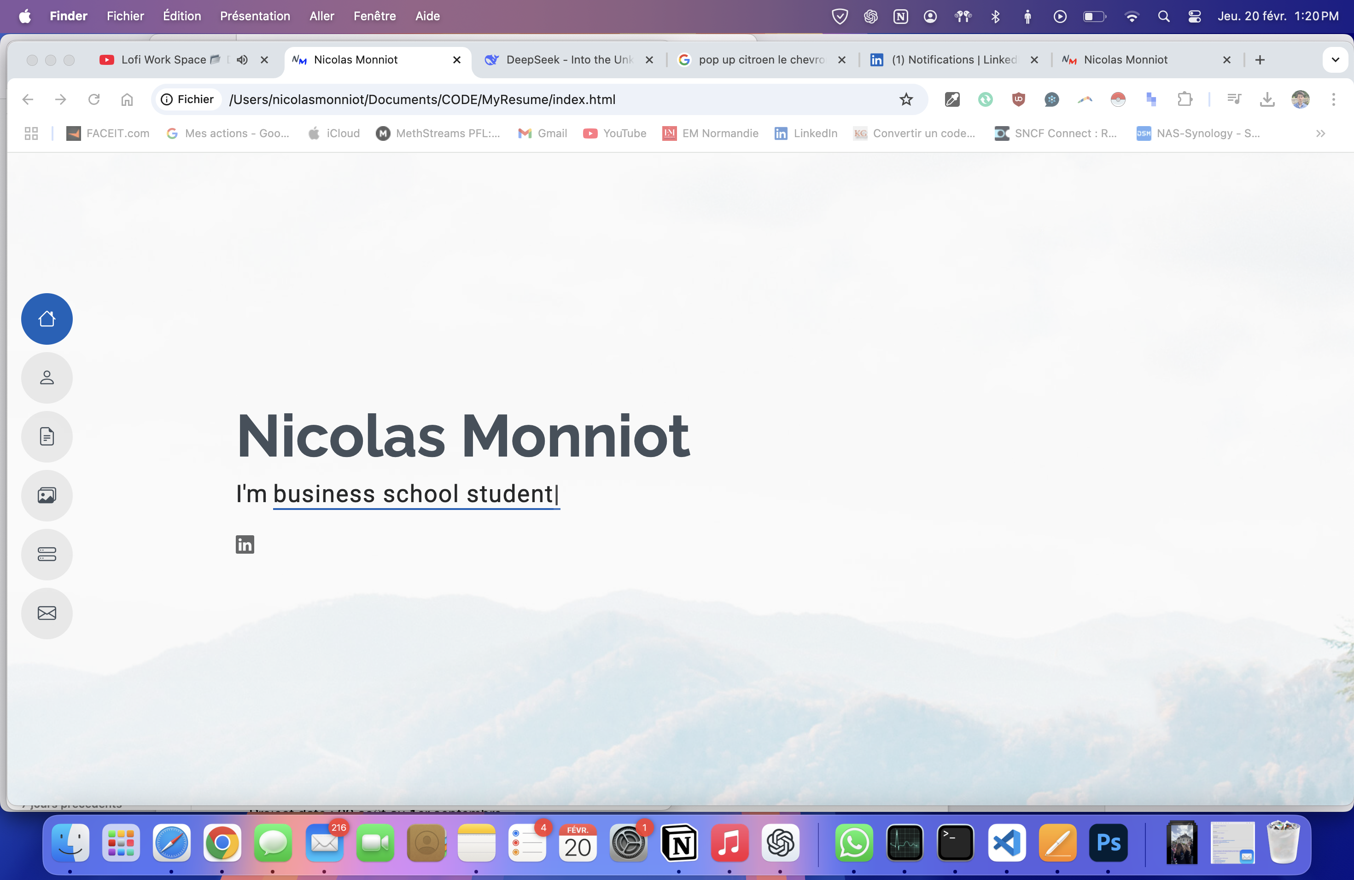This screenshot has width=1354, height=880.
Task: Mute the Lofi Work Space tab audio
Action: (242, 60)
